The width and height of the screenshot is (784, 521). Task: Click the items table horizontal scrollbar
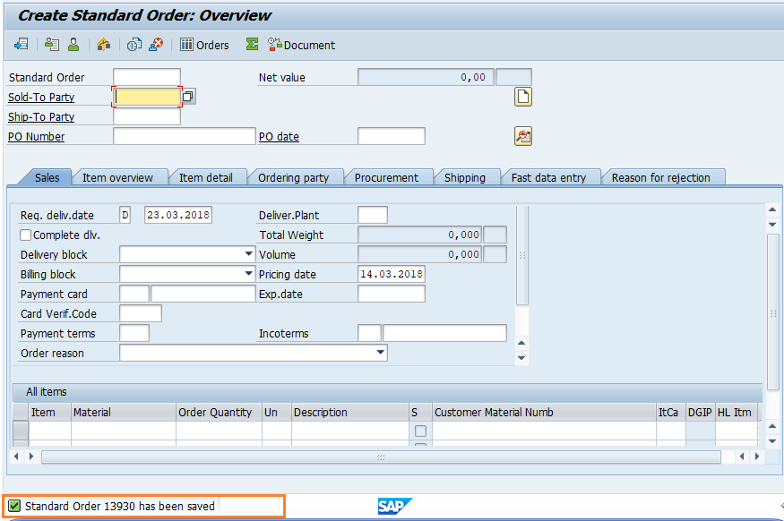click(380, 457)
